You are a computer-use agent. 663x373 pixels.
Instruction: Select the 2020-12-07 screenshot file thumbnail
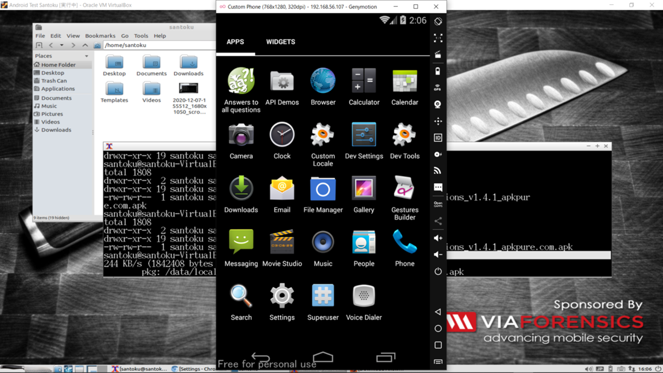click(x=188, y=88)
